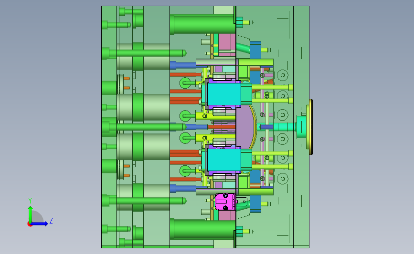The height and width of the screenshot is (254, 414).
Task: Click the red origin ball of the axis triad
Action: point(30,224)
